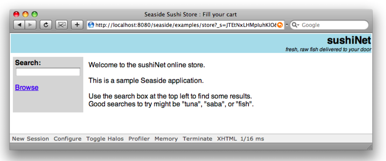Toggle Halos in the bottom toolbar
The height and width of the screenshot is (161, 386).
[105, 139]
